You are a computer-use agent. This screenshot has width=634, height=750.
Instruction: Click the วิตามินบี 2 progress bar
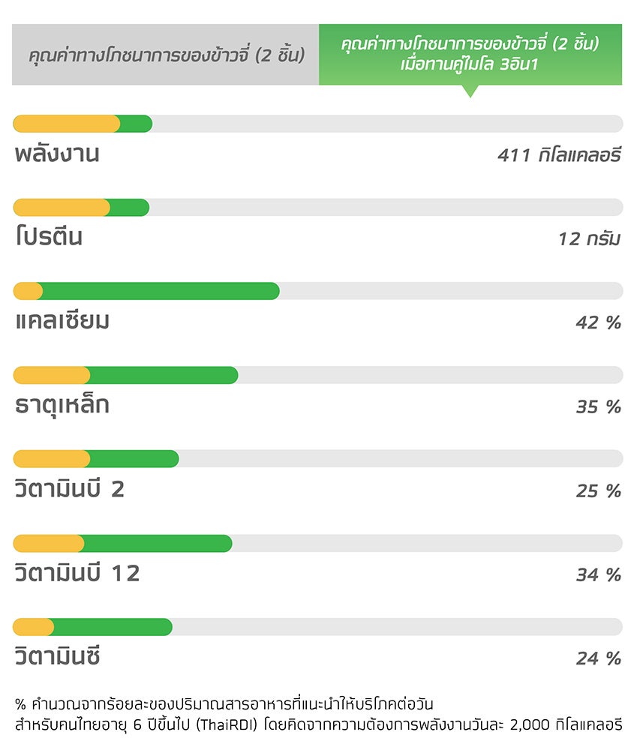pyautogui.click(x=317, y=459)
